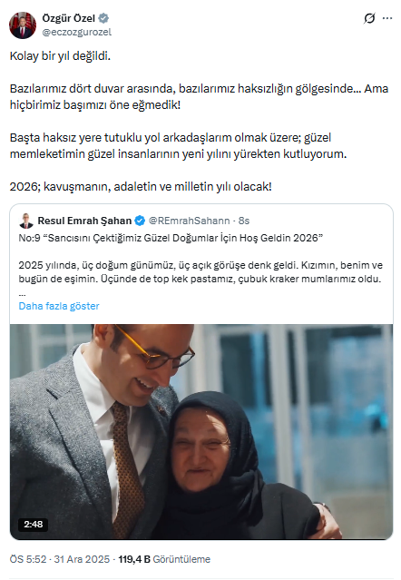Visit the @REmrahSahann handle
This screenshot has width=401, height=580.
[x=190, y=221]
